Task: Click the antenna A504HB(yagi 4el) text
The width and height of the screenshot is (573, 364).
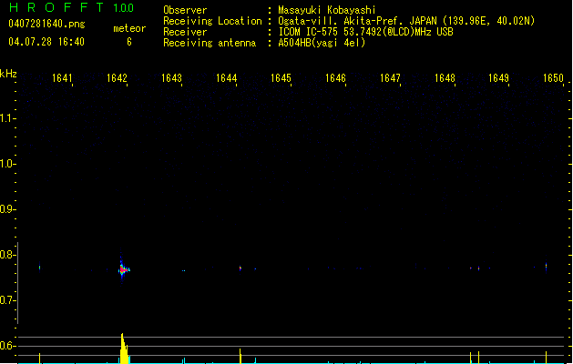Action: pyautogui.click(x=322, y=43)
